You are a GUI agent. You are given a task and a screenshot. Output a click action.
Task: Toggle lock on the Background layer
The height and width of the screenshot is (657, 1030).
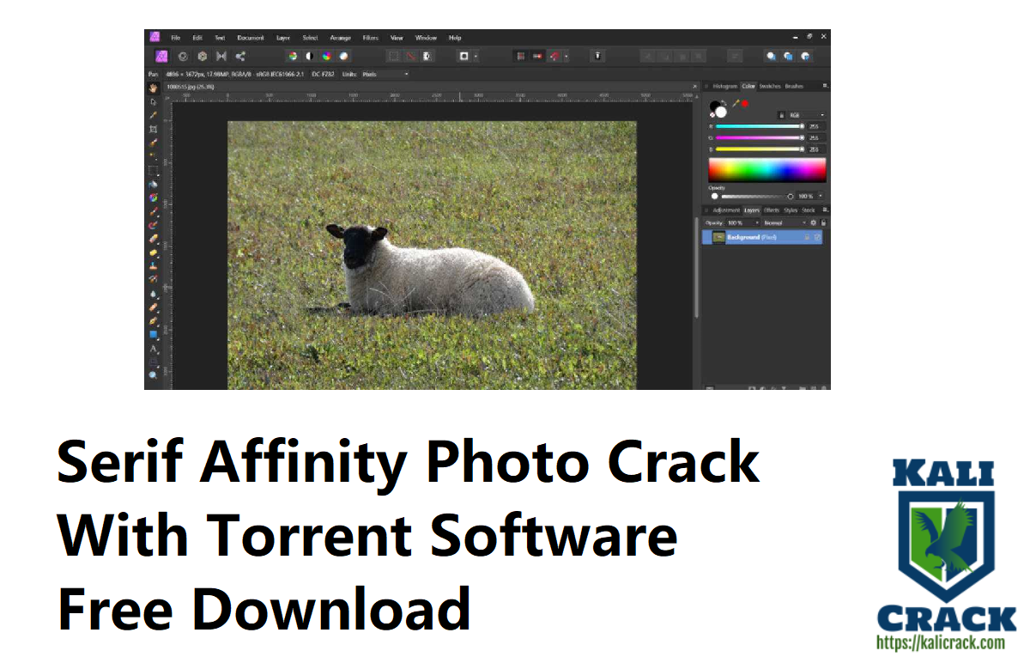pos(807,237)
